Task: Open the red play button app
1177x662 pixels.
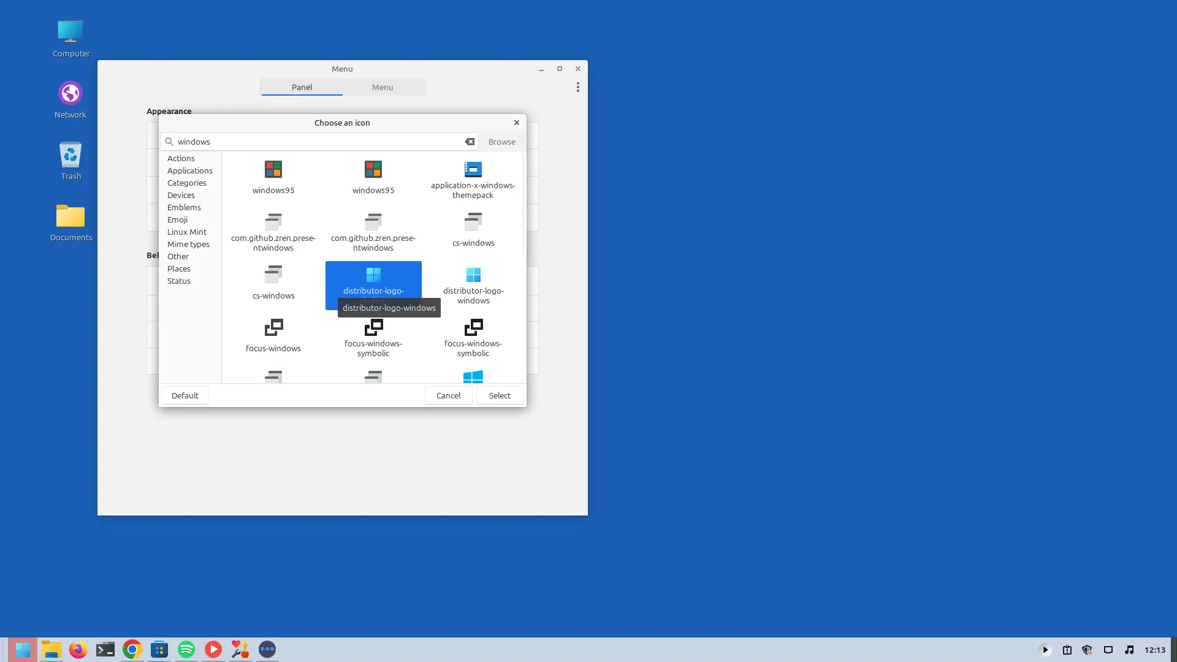Action: pos(213,650)
